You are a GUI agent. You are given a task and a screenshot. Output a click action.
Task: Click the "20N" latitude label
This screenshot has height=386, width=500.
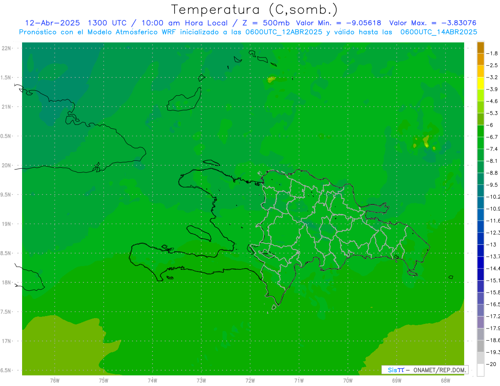click(6, 166)
